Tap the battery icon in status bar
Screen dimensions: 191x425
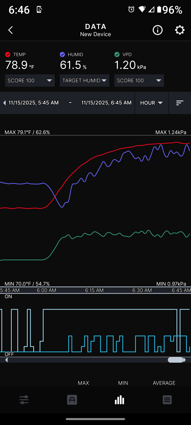click(159, 10)
